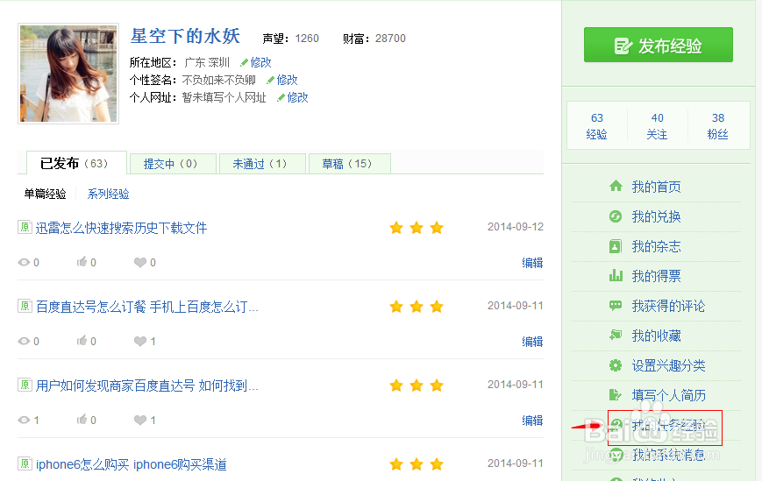
Task: Select 单篇经验 filter
Action: coord(46,195)
